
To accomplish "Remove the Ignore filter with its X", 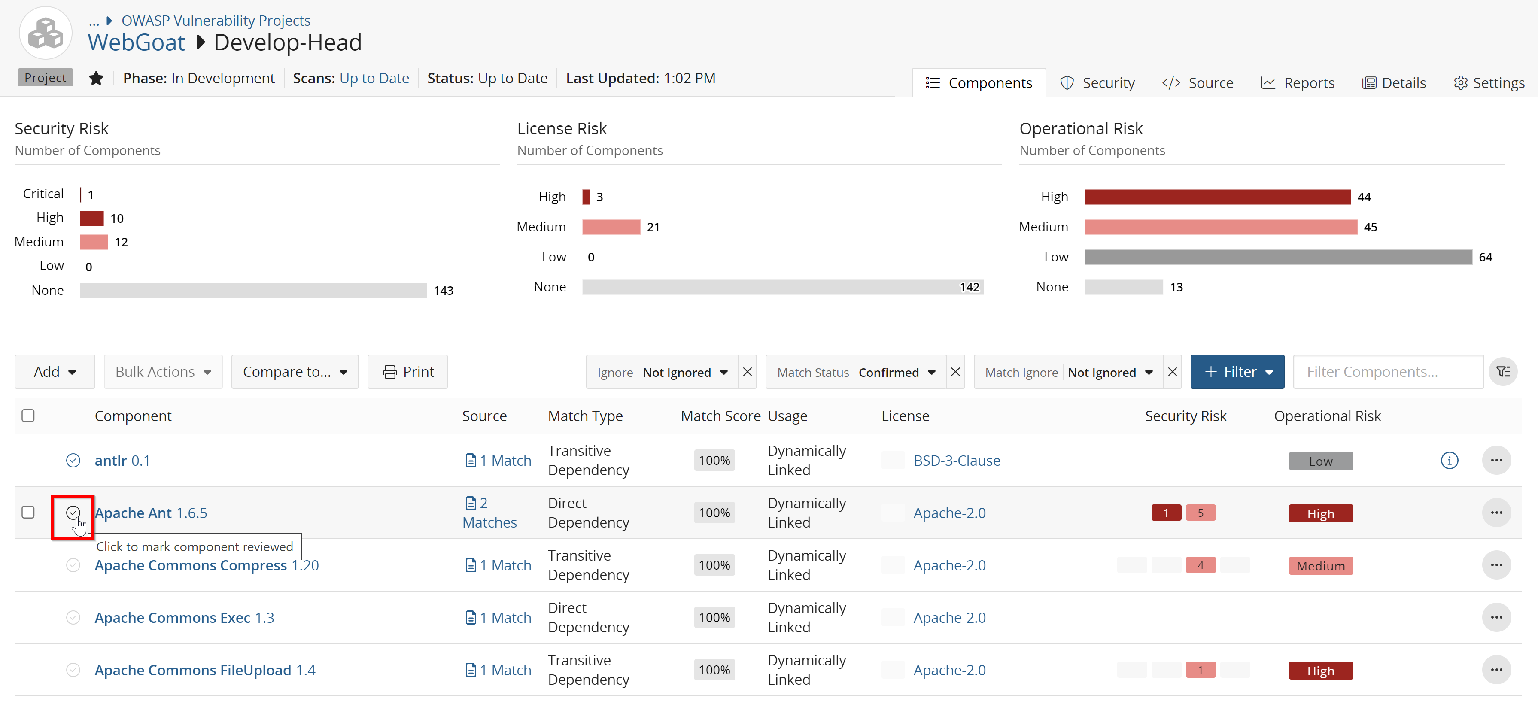I will (748, 372).
